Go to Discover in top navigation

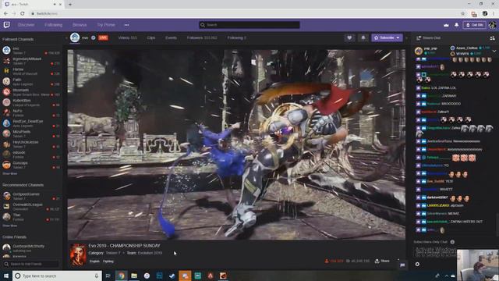pos(26,25)
